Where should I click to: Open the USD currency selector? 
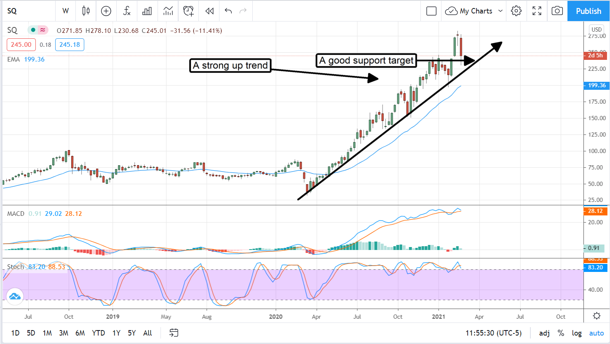point(596,30)
